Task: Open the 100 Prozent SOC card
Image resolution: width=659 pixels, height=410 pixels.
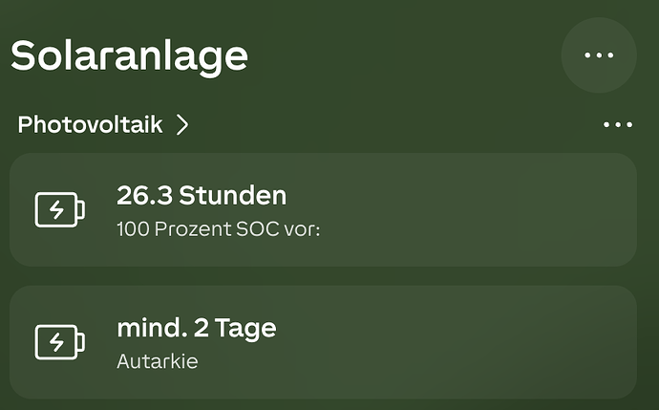Action: (x=323, y=210)
